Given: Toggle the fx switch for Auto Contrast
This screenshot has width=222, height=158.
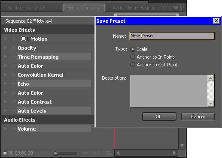Looking at the screenshot, I should (x=14, y=102).
